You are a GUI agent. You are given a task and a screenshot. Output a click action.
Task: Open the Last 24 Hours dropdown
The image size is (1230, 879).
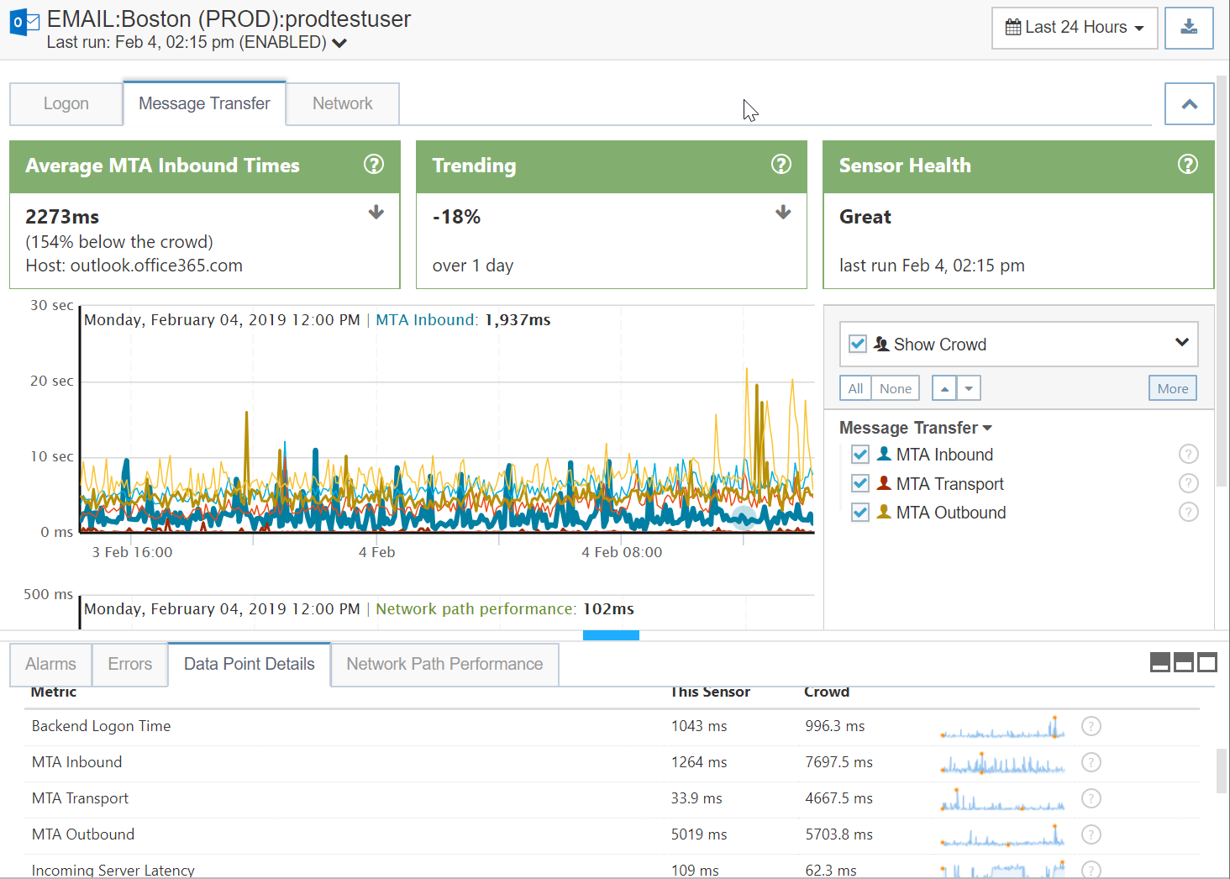pos(1075,28)
